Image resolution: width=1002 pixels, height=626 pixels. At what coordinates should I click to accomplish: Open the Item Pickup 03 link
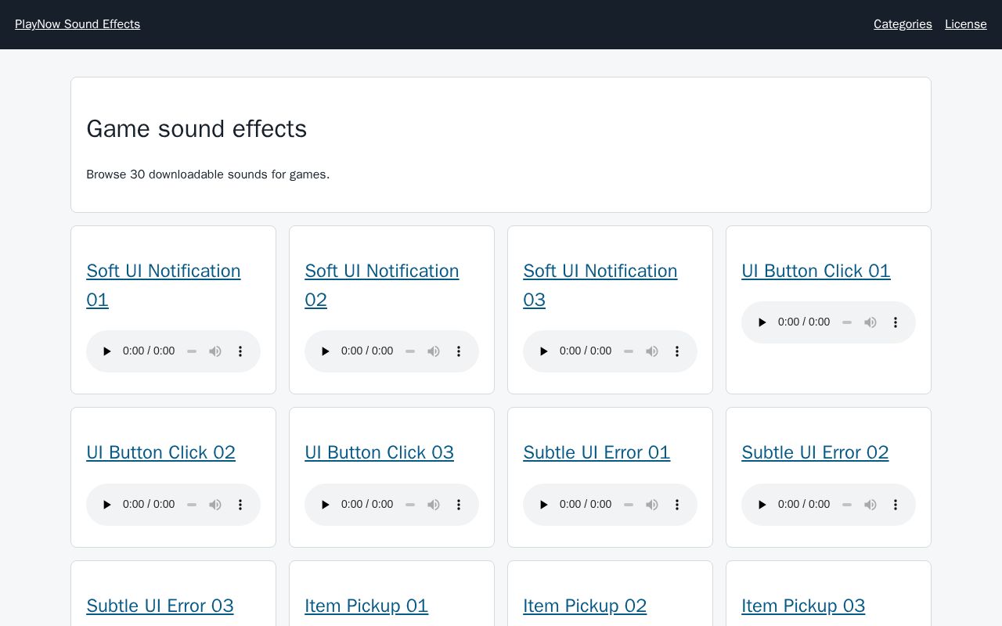point(803,606)
